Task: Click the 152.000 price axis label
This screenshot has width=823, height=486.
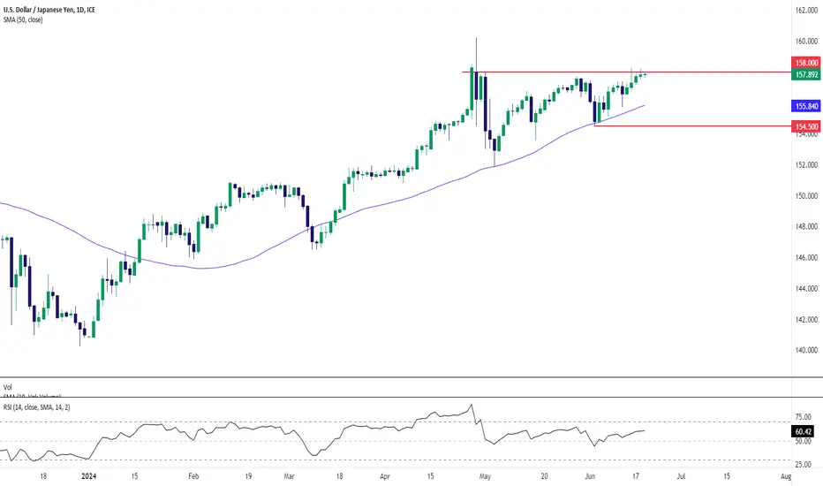Action: tap(807, 165)
